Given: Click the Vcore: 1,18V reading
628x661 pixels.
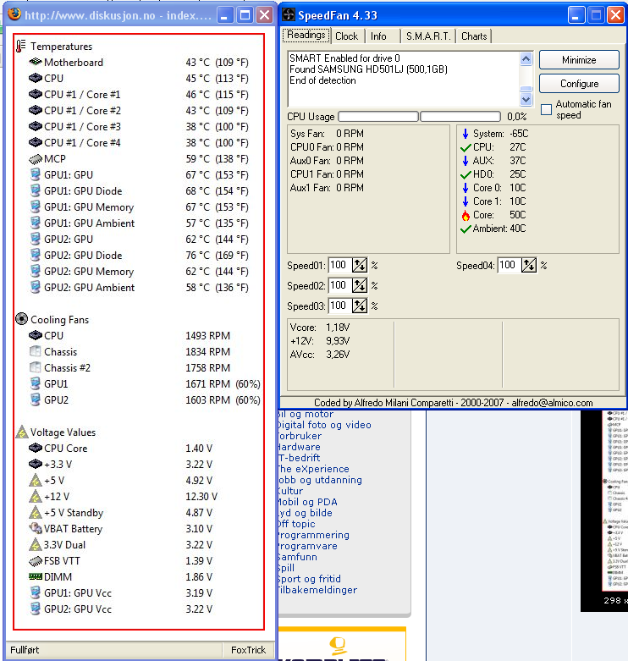Looking at the screenshot, I should [x=320, y=328].
